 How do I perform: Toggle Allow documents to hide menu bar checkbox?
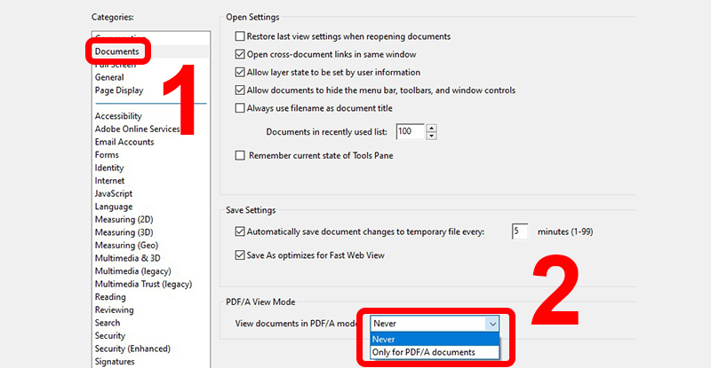pyautogui.click(x=239, y=90)
